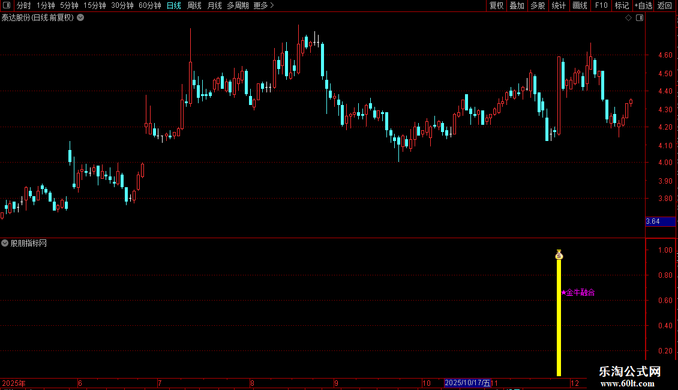Click the 标记 mark button

622,5
